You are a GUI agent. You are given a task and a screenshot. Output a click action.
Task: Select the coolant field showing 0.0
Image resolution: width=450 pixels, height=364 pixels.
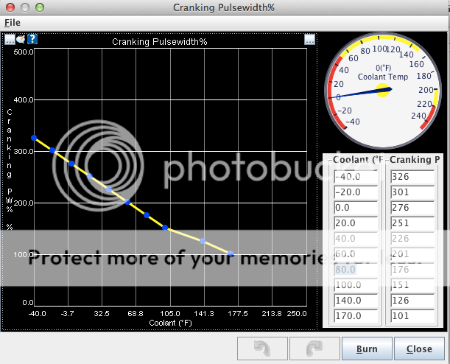pos(356,208)
